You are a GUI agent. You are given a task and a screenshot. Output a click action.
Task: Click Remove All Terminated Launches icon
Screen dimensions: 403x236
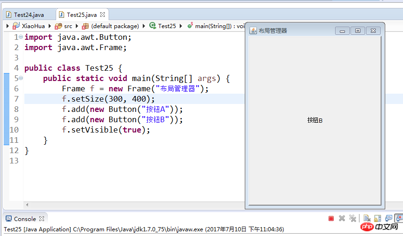352,219
